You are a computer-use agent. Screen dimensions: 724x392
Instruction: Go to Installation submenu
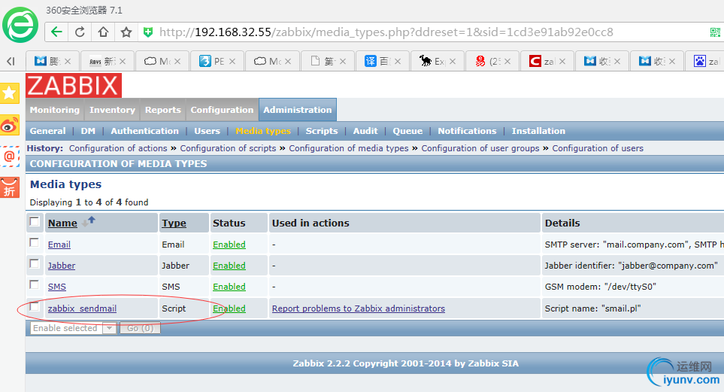538,131
